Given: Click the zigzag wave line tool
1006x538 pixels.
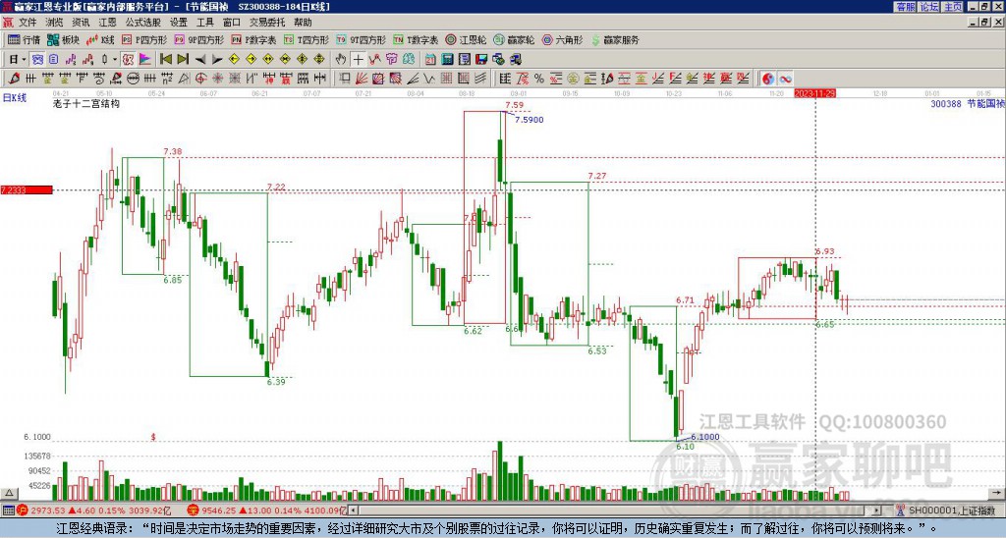Looking at the screenshot, I should pyautogui.click(x=430, y=79).
